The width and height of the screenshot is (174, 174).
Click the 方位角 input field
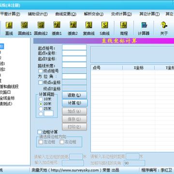74,76
